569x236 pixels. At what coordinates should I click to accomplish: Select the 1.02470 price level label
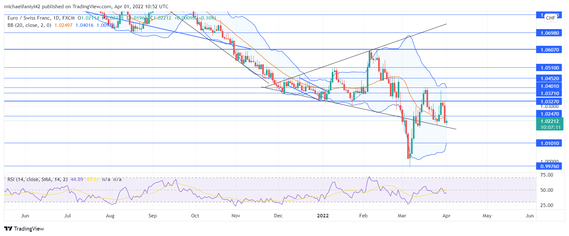point(549,114)
